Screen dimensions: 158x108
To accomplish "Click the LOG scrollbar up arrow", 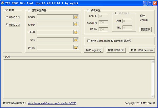I will pos(153,61).
